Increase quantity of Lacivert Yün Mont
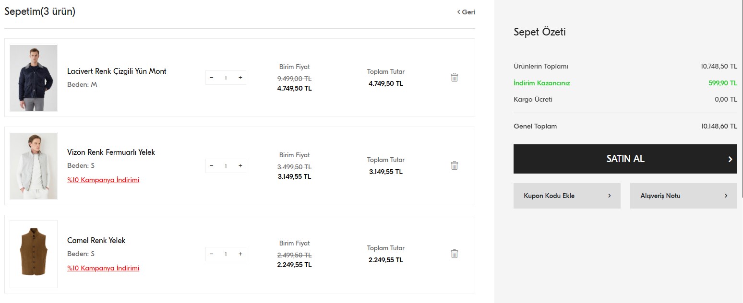The width and height of the screenshot is (743, 303). pos(240,78)
